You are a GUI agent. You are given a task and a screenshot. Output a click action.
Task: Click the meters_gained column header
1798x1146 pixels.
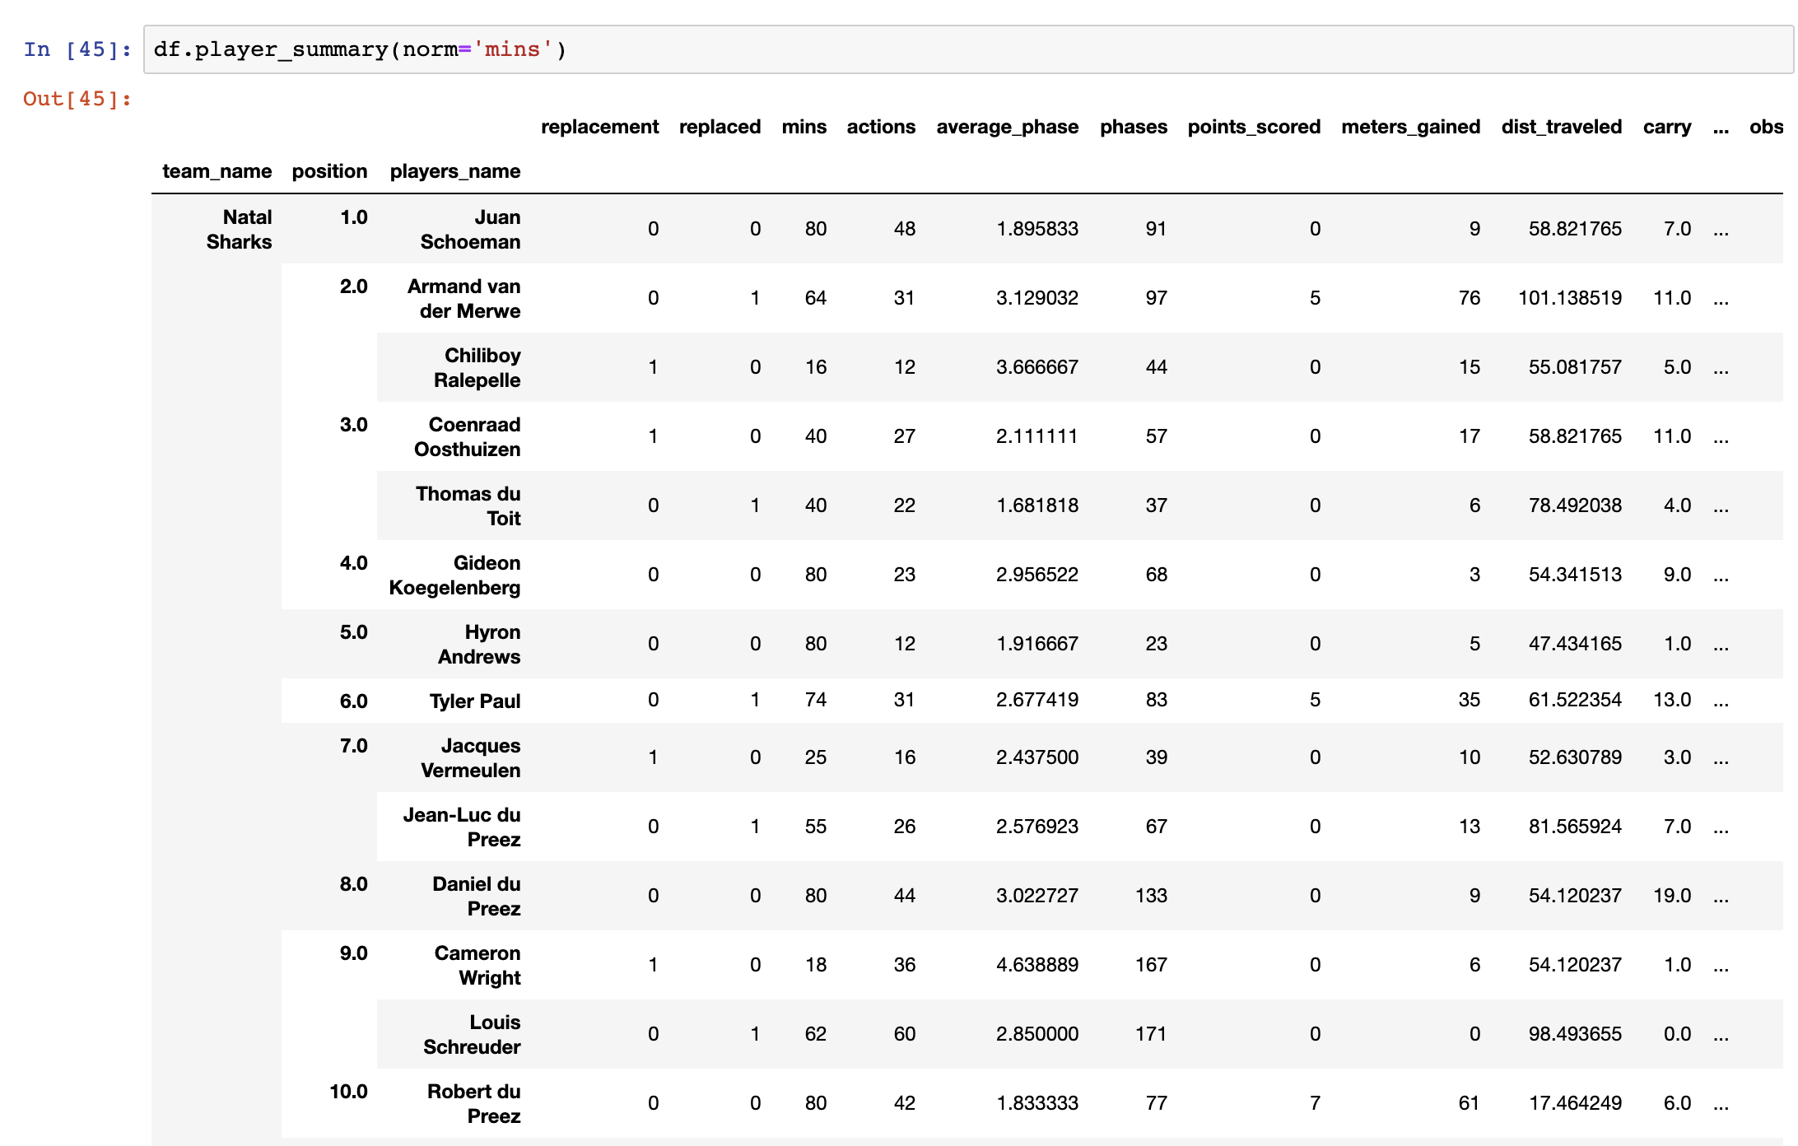(1410, 127)
